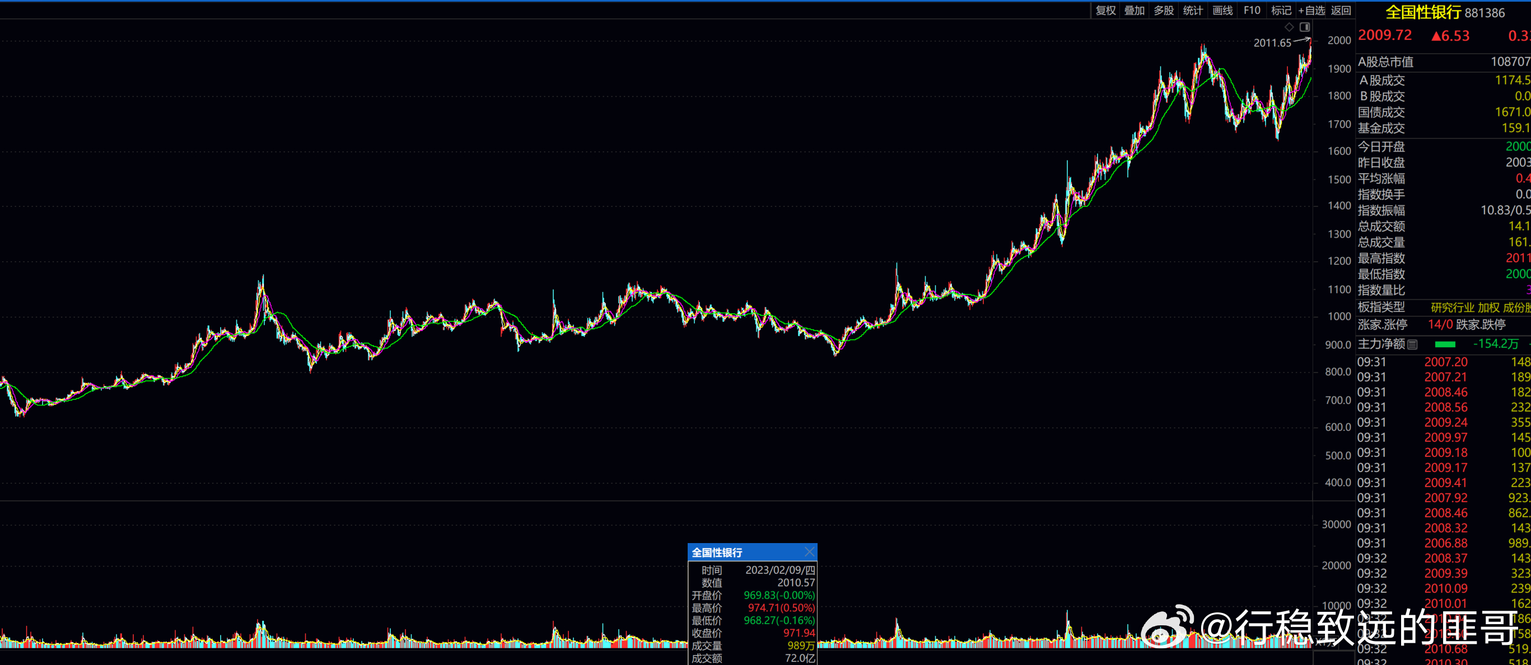Image resolution: width=1531 pixels, height=665 pixels.
Task: Open the 主力净额 detail list icon
Action: coord(1413,345)
